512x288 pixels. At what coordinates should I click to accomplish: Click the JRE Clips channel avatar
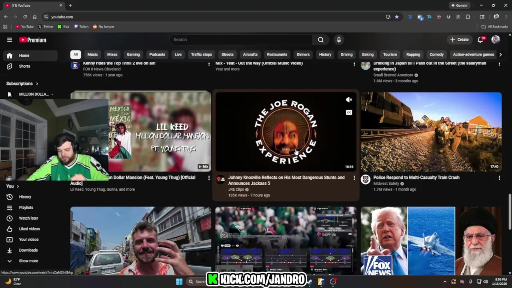click(220, 179)
